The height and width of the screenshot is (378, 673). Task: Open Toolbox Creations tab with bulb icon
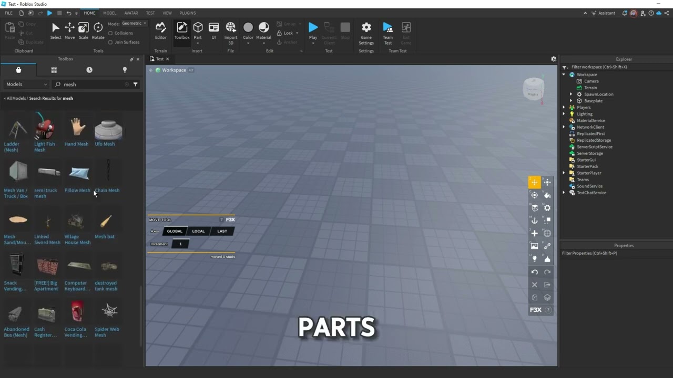point(125,70)
